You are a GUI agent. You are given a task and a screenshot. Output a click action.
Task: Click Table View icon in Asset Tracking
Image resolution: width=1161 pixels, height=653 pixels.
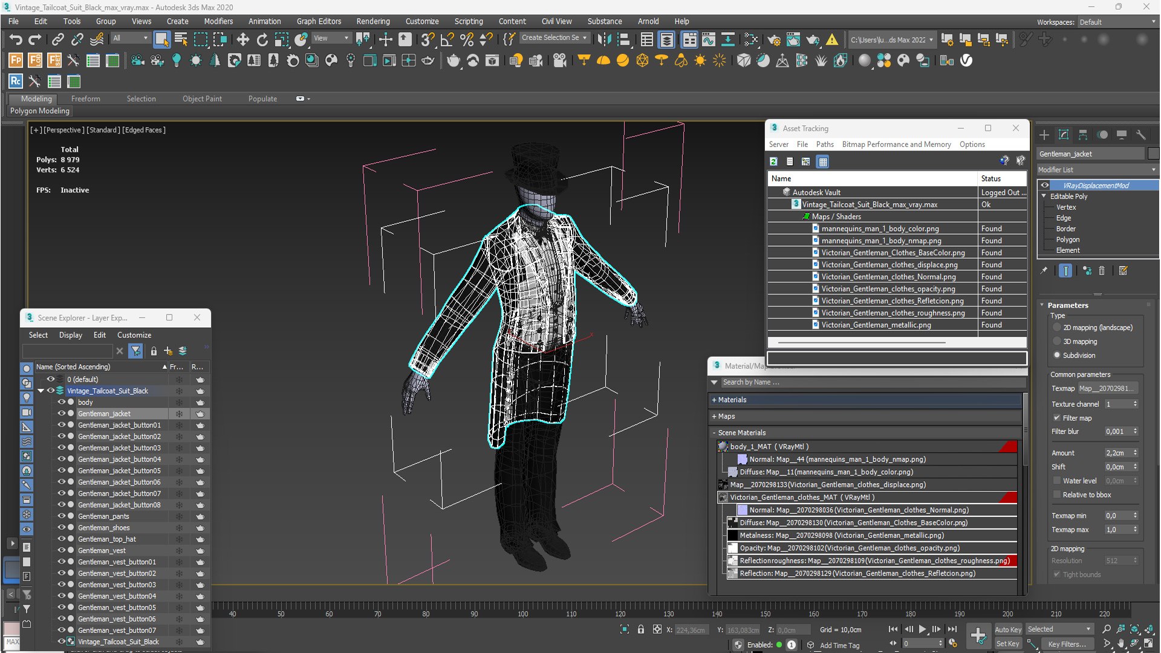(822, 161)
